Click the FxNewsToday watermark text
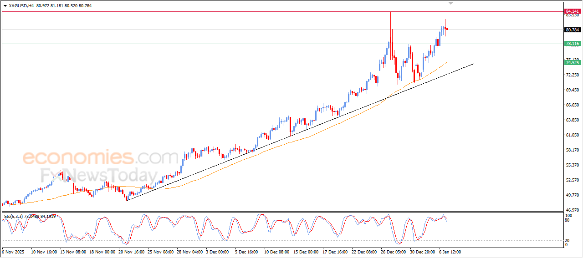Image resolution: width=583 pixels, height=258 pixels. [99, 175]
